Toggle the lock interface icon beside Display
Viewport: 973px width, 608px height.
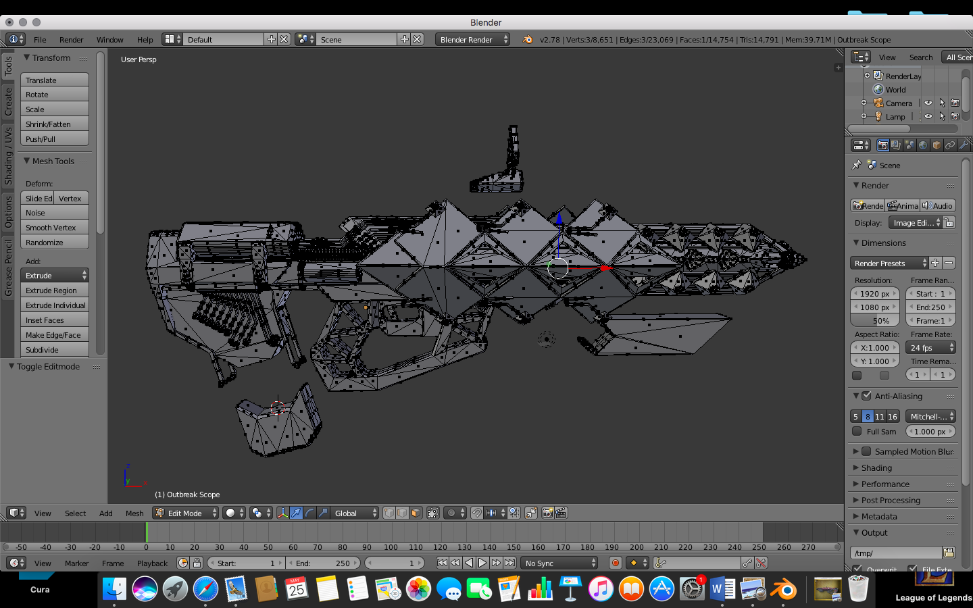[x=949, y=222]
